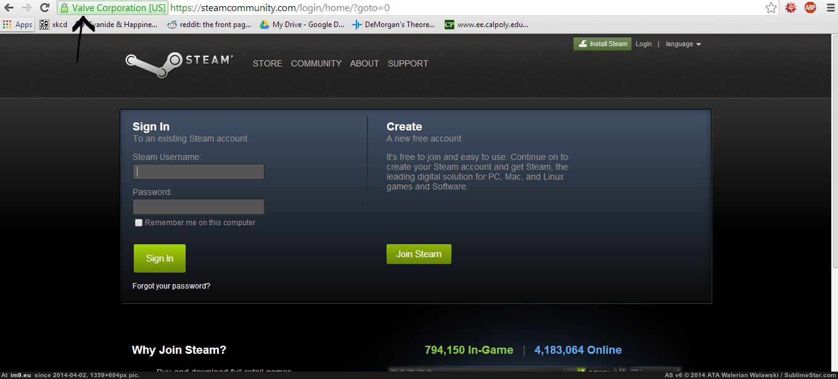The width and height of the screenshot is (838, 379).
Task: Click the Join Steam button
Action: (419, 254)
